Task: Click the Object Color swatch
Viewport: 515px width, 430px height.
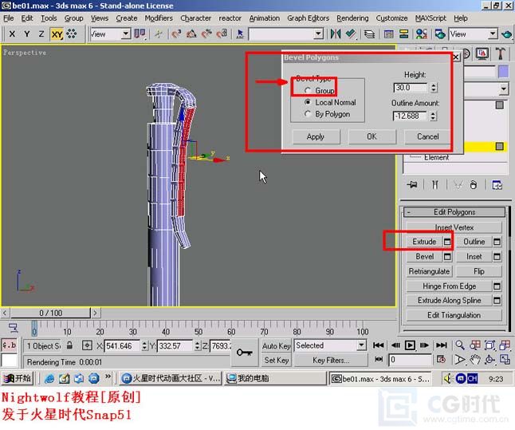Action: [503, 72]
